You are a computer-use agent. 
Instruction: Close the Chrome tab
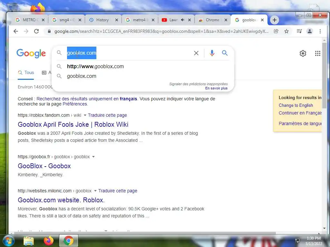(x=226, y=20)
